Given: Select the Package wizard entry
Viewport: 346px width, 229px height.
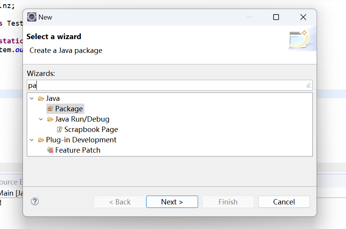Looking at the screenshot, I should (x=69, y=109).
